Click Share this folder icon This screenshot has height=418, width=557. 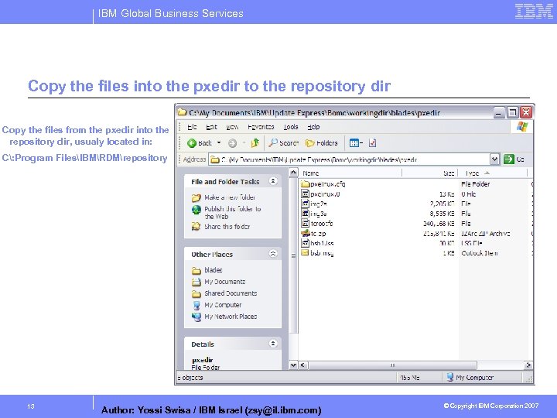coord(196,226)
